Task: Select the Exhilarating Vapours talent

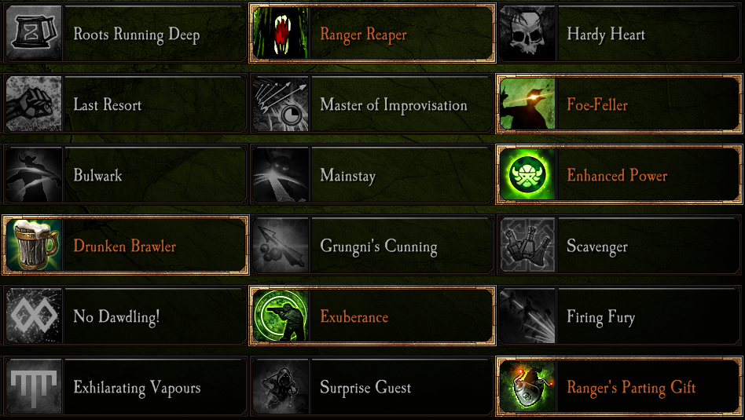Action: tap(126, 386)
